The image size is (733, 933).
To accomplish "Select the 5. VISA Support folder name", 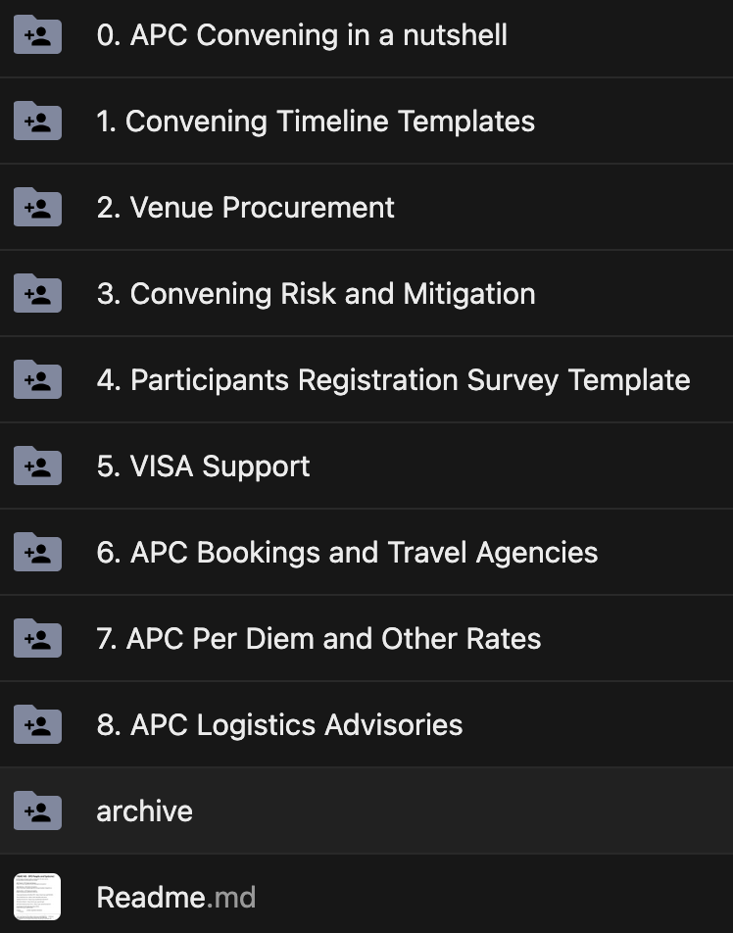I will coord(203,466).
